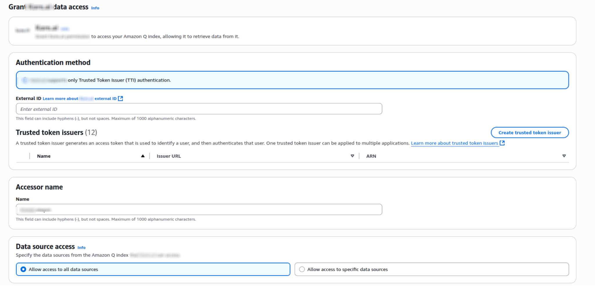Click the Accessor name Name input field
The image size is (595, 286).
click(x=199, y=210)
